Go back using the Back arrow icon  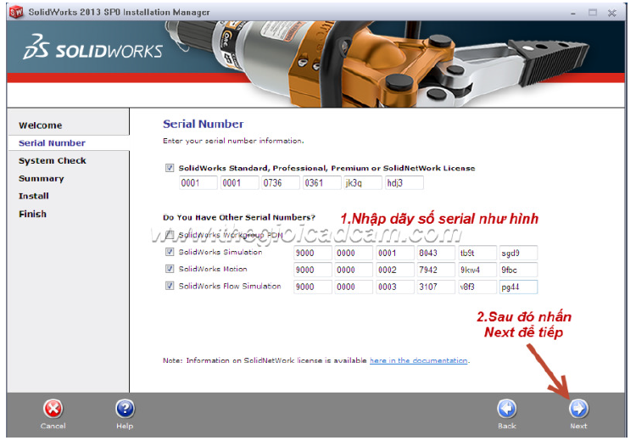[507, 409]
